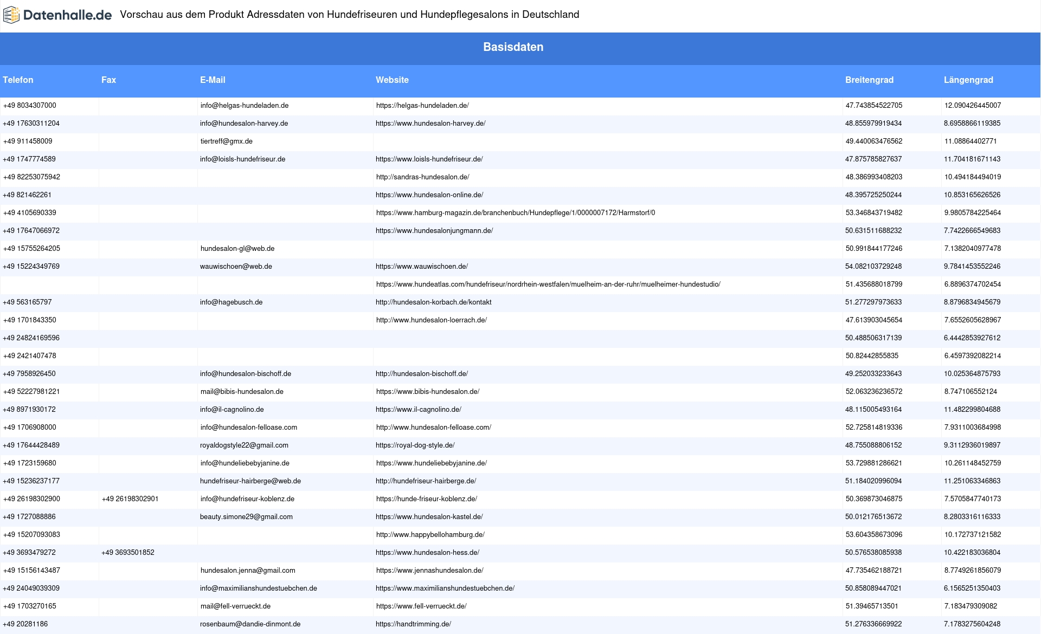Viewport: 1041px width, 634px height.
Task: Select the Fax column header
Action: click(x=108, y=80)
